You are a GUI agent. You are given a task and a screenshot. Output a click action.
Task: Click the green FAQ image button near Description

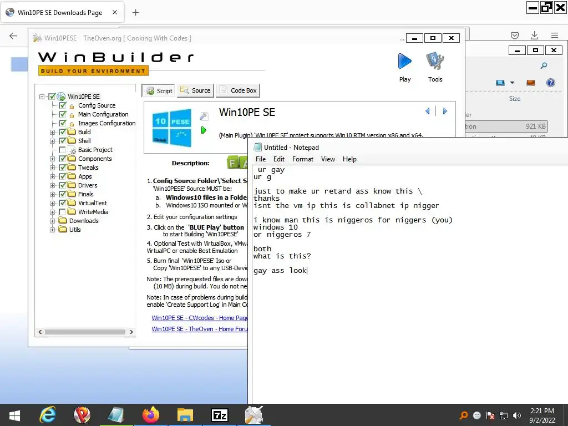point(237,163)
